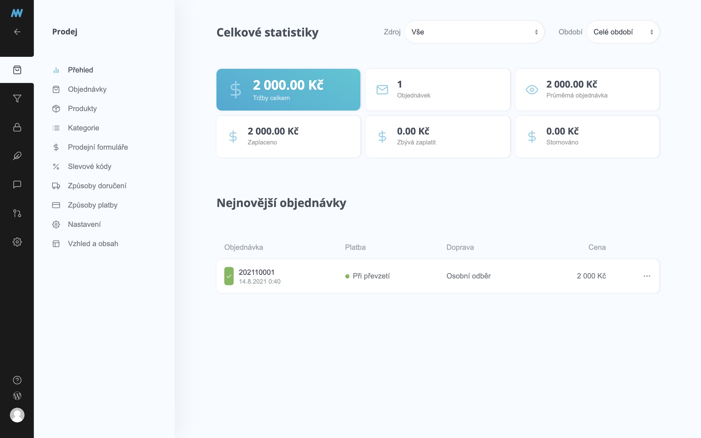Click the Průměrná objednávka eye icon
Viewport: 701px width, 438px height.
tap(532, 90)
